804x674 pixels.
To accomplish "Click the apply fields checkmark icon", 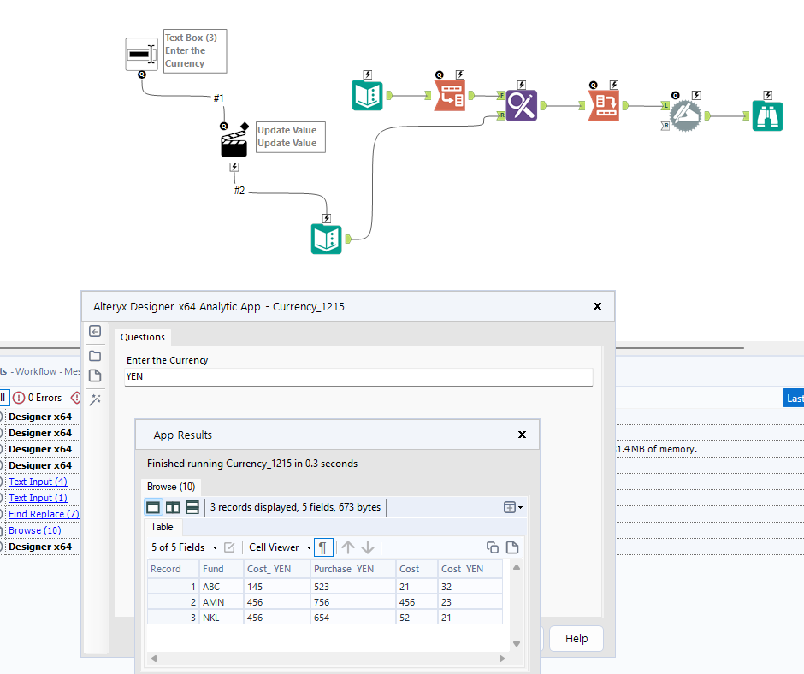I will (229, 547).
